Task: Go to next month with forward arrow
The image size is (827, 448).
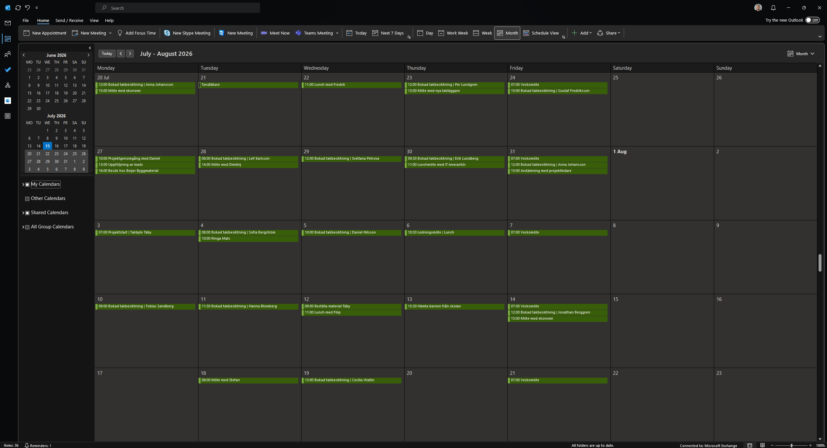Action: pyautogui.click(x=130, y=54)
